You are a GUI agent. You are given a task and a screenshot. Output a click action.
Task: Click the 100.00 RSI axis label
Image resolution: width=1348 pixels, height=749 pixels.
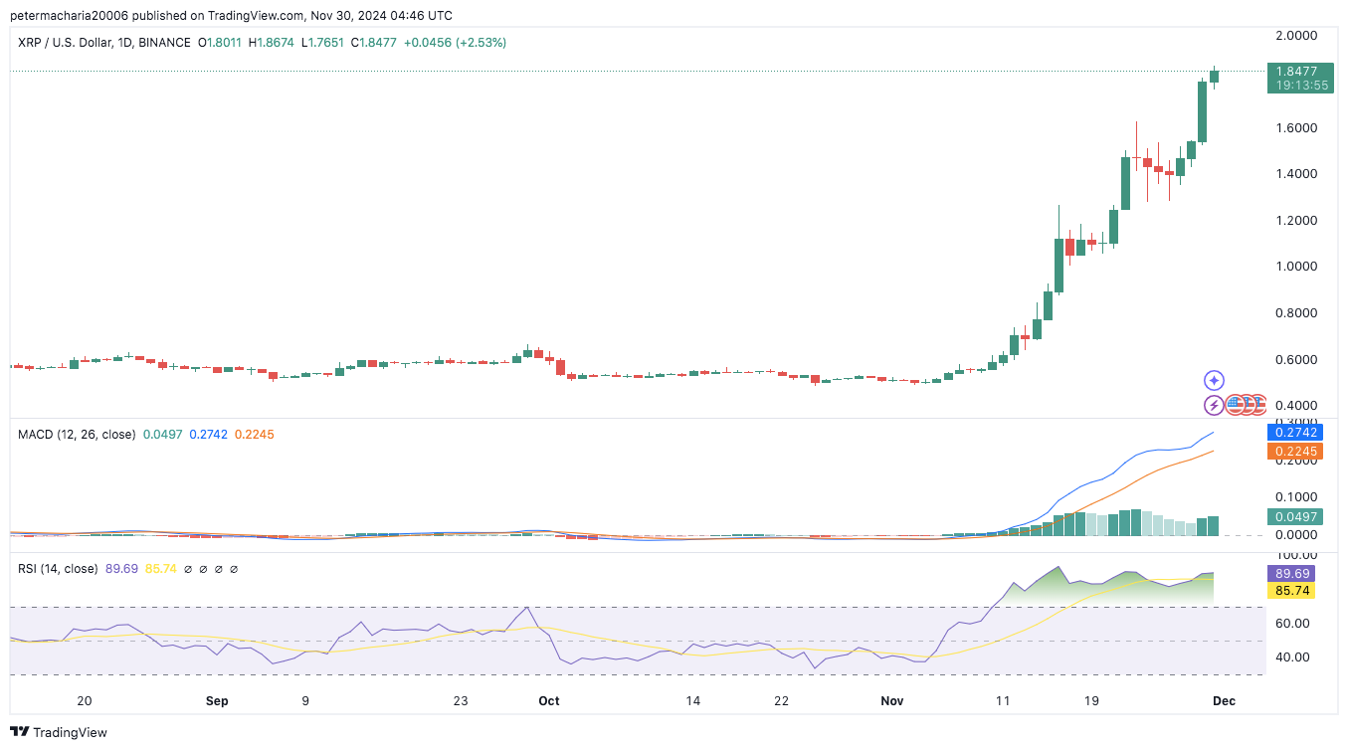pos(1296,555)
